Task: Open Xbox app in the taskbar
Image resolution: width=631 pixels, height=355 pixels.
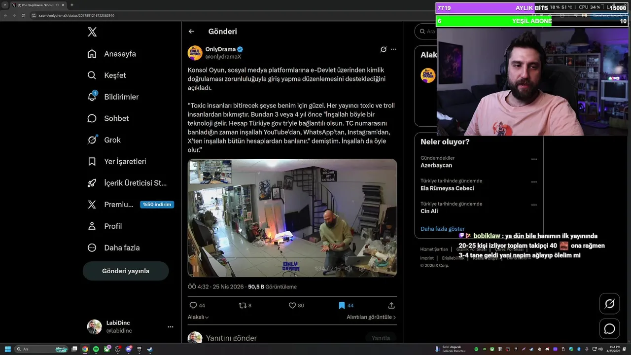Action: [107, 349]
